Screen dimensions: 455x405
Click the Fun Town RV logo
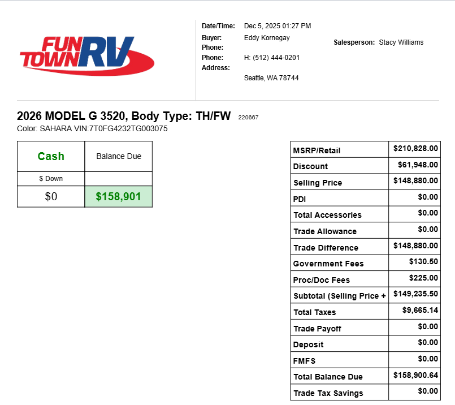86,55
